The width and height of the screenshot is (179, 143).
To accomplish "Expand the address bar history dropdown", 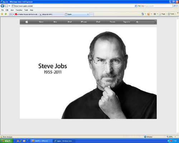I will click(136, 6).
